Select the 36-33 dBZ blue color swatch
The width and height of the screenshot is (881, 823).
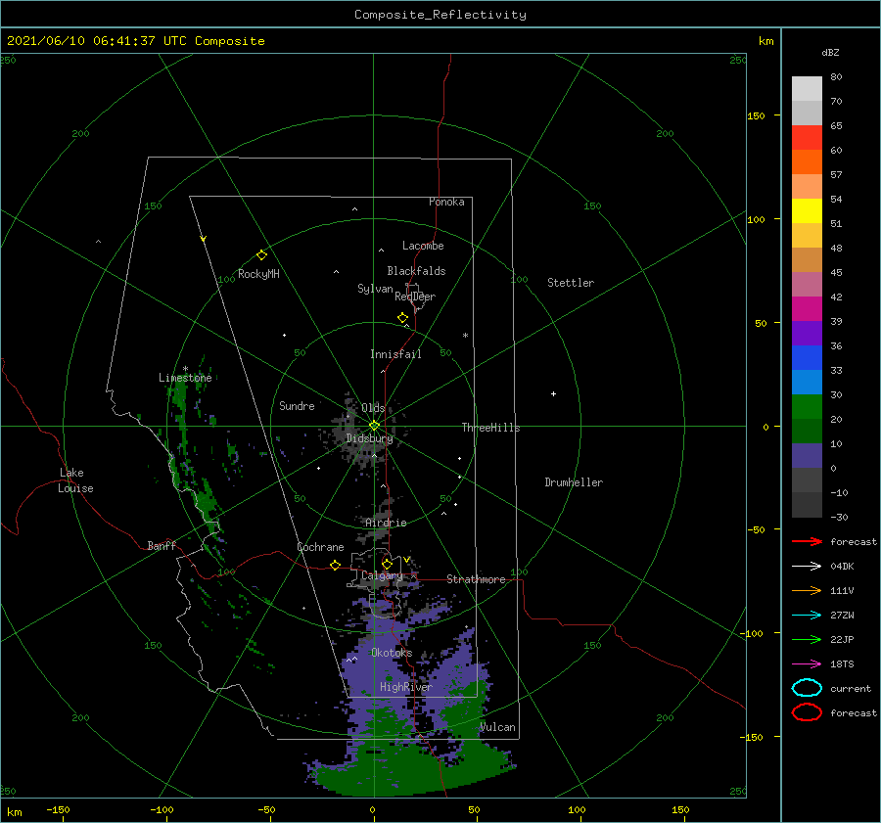pos(807,357)
